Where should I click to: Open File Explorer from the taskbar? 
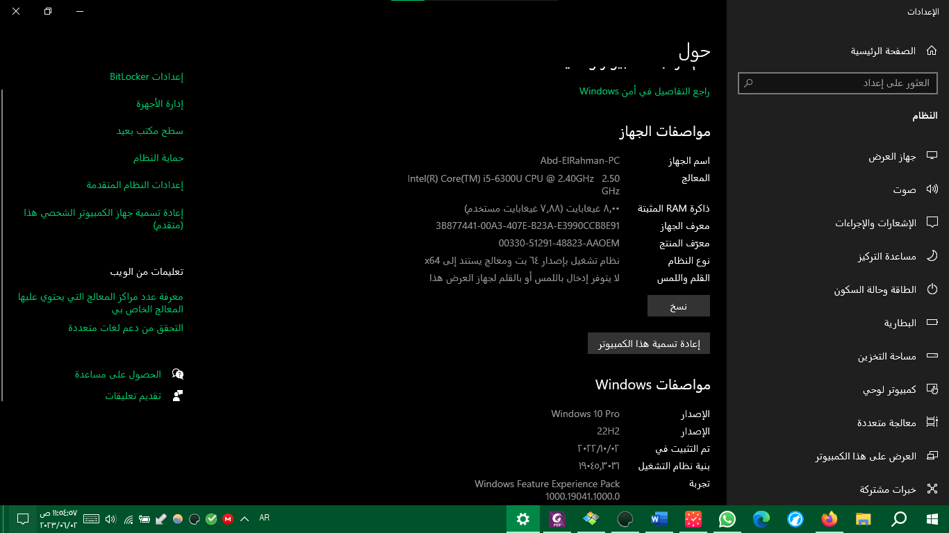(863, 518)
